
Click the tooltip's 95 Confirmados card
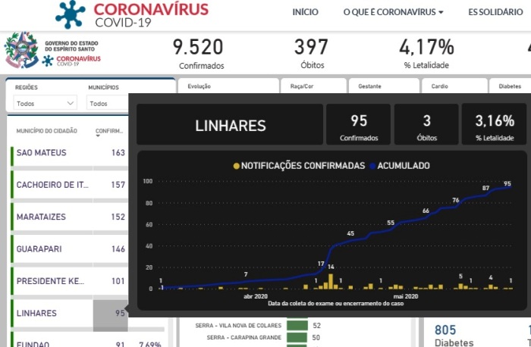click(358, 124)
